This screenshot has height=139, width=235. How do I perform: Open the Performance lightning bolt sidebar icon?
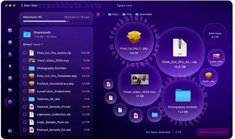(x=10, y=66)
